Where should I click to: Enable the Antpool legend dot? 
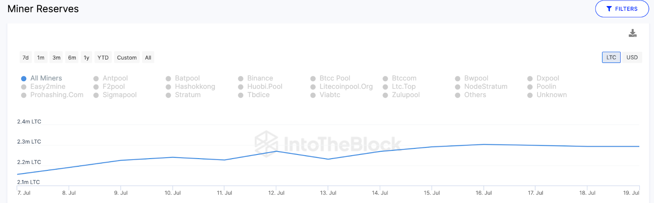[x=96, y=78]
